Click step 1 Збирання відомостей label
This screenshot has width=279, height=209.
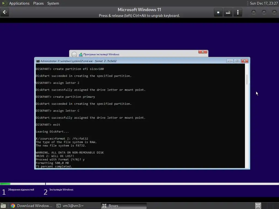21,190
